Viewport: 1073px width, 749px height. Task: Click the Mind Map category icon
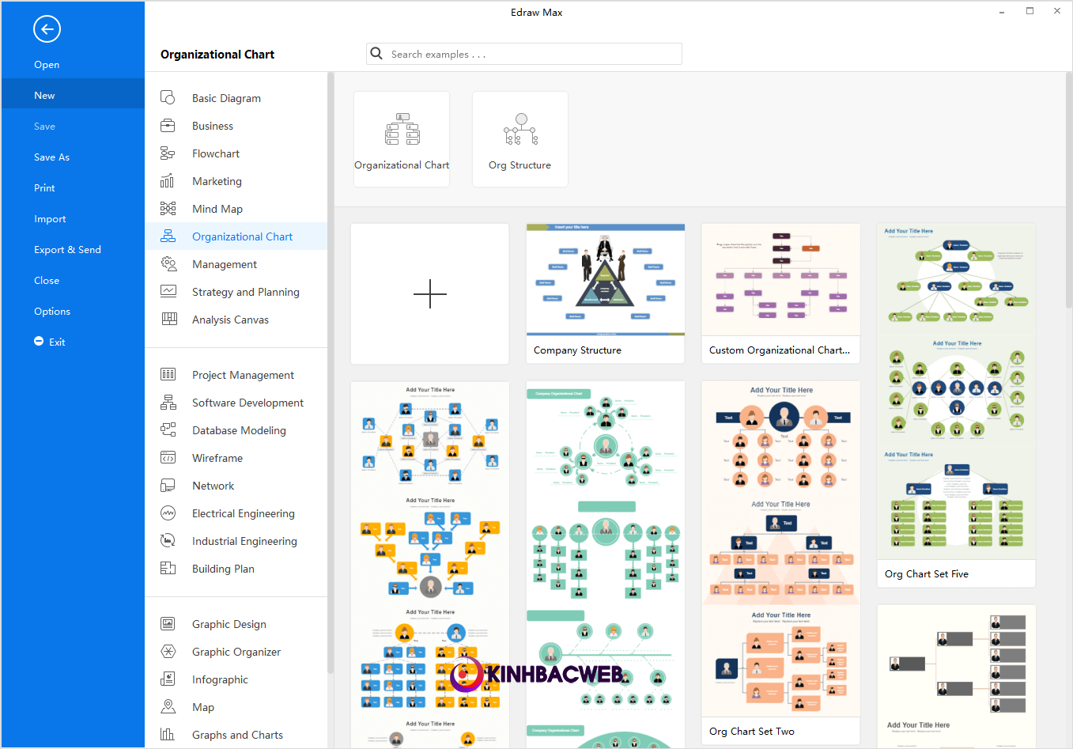[x=168, y=208]
